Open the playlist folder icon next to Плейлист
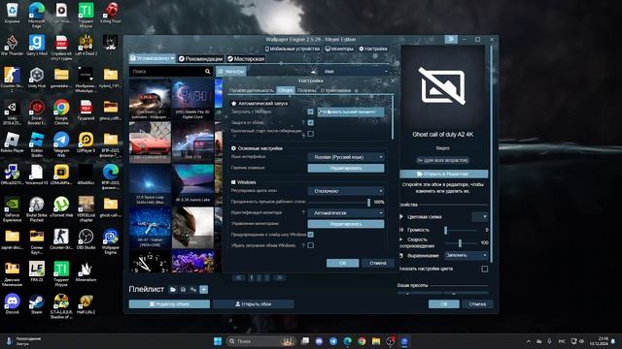 [173, 290]
